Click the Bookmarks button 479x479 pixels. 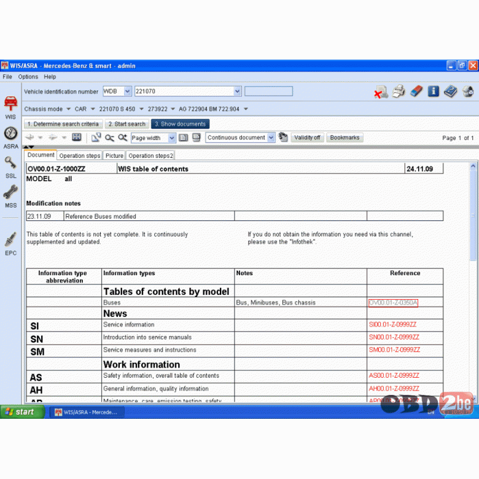(x=345, y=138)
